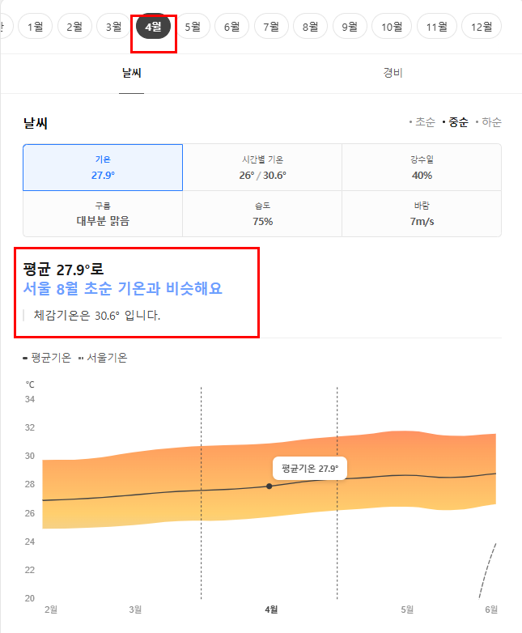Screen dimensions: 522x633
Task: Click the 20 y-axis value
Action: tap(30, 598)
